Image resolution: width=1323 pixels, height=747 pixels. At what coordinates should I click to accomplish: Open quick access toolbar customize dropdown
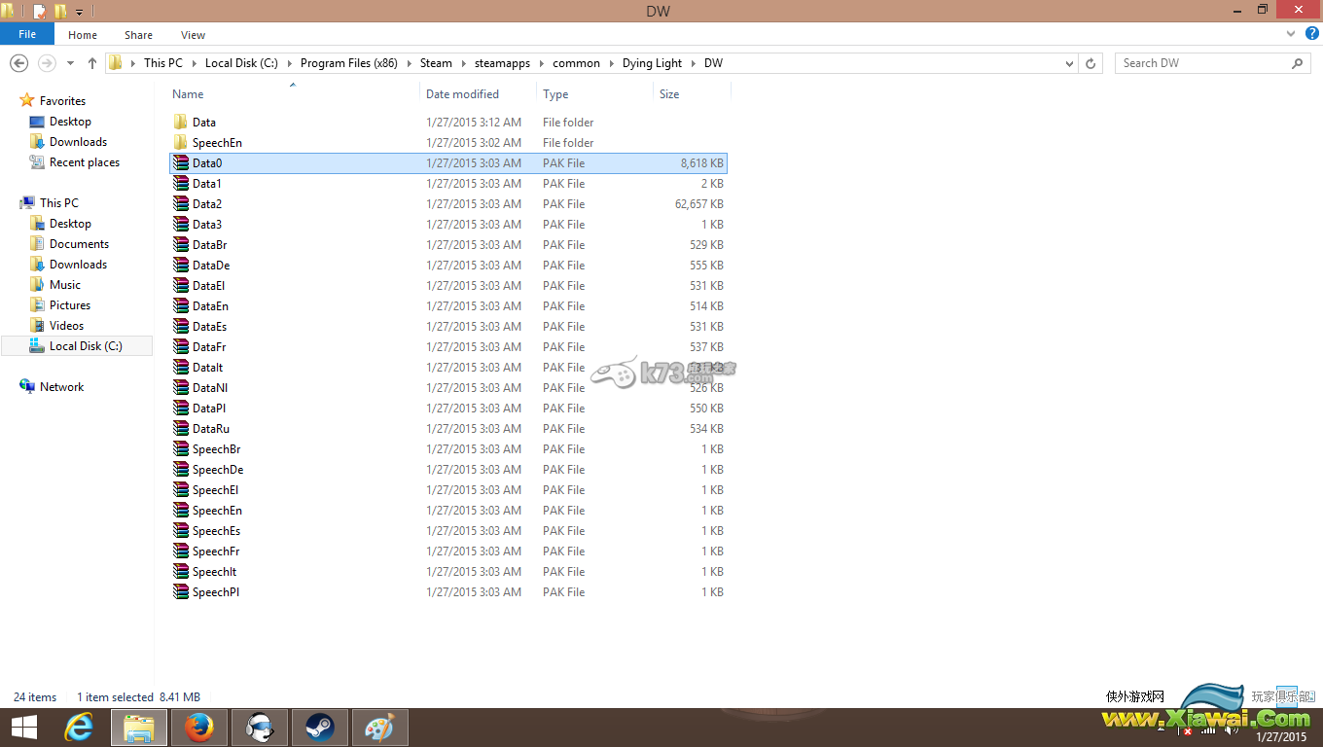[80, 13]
